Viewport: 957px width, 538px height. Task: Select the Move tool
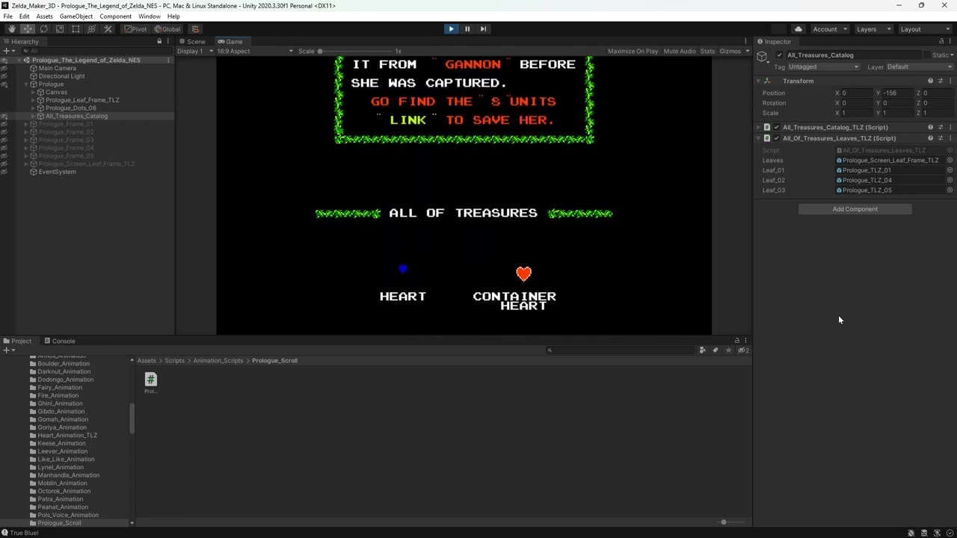(28, 29)
